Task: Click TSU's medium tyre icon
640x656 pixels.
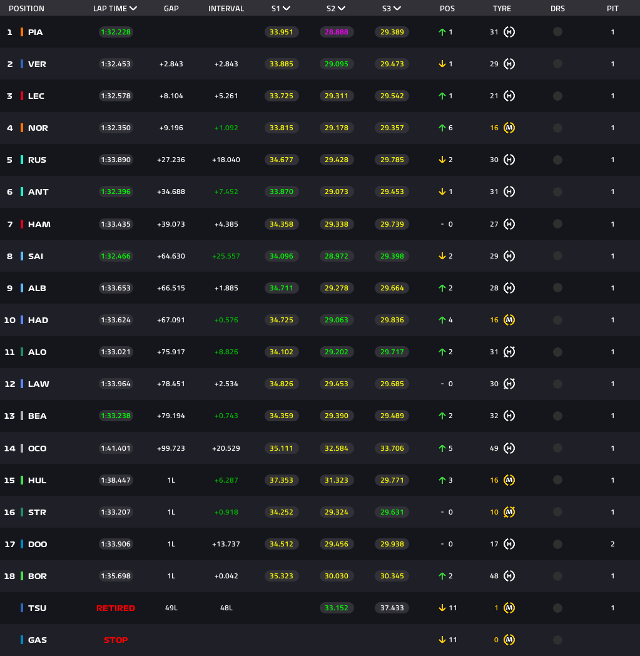Action: click(x=509, y=608)
